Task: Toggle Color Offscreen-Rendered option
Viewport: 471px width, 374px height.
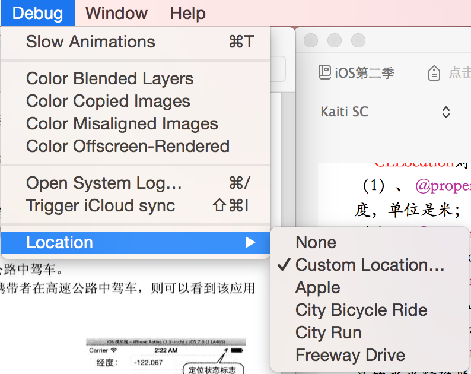Action: tap(128, 146)
